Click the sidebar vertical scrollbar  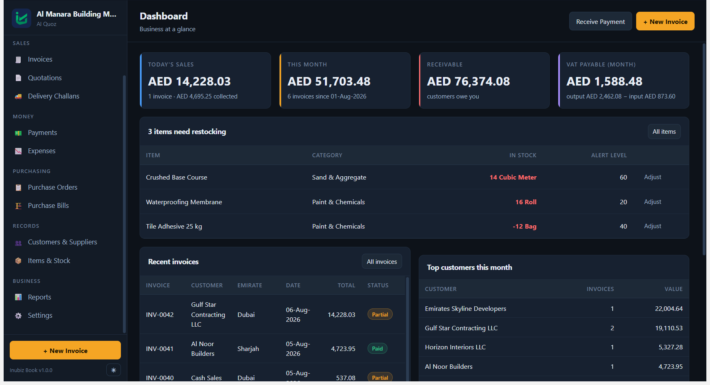coord(124,203)
